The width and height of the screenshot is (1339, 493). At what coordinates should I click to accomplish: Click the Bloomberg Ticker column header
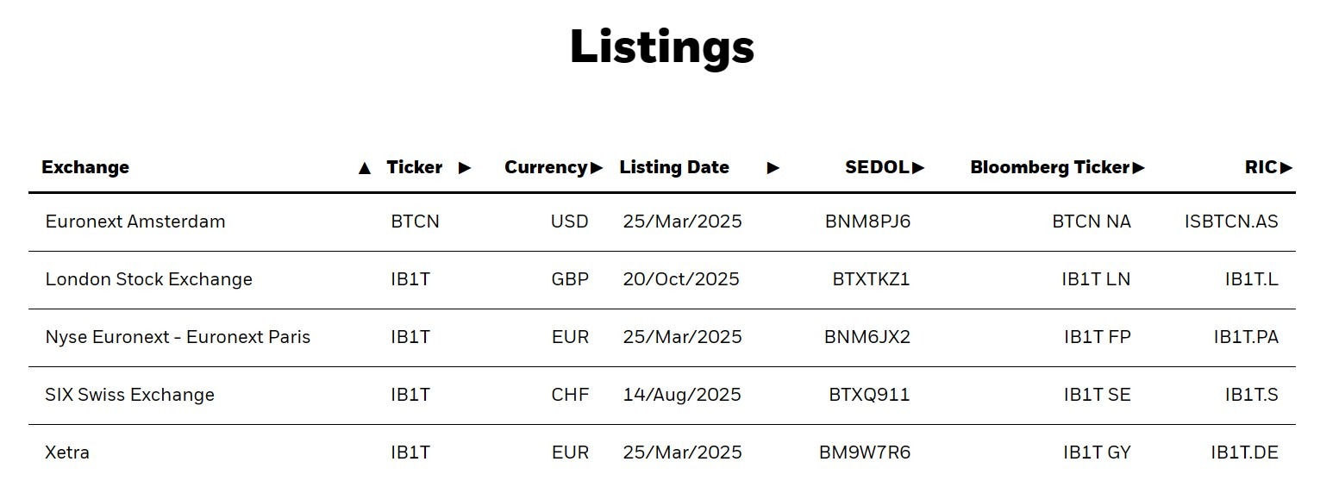[x=1049, y=167]
